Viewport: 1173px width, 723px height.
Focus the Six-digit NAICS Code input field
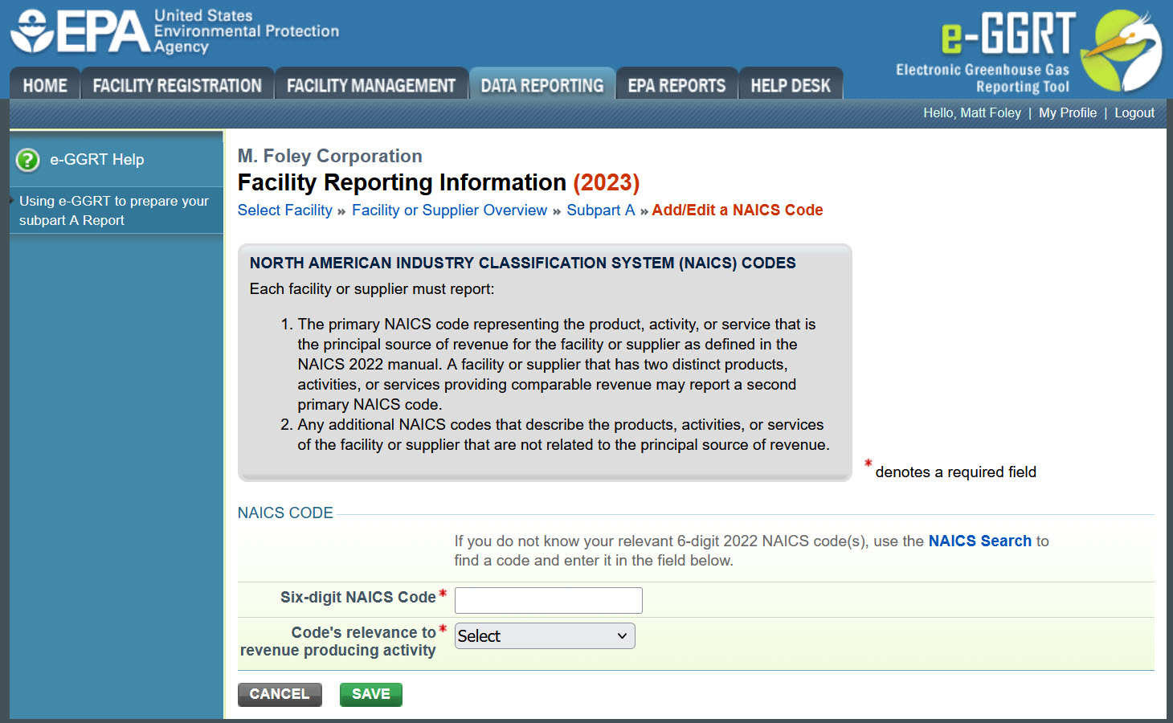[x=549, y=600]
